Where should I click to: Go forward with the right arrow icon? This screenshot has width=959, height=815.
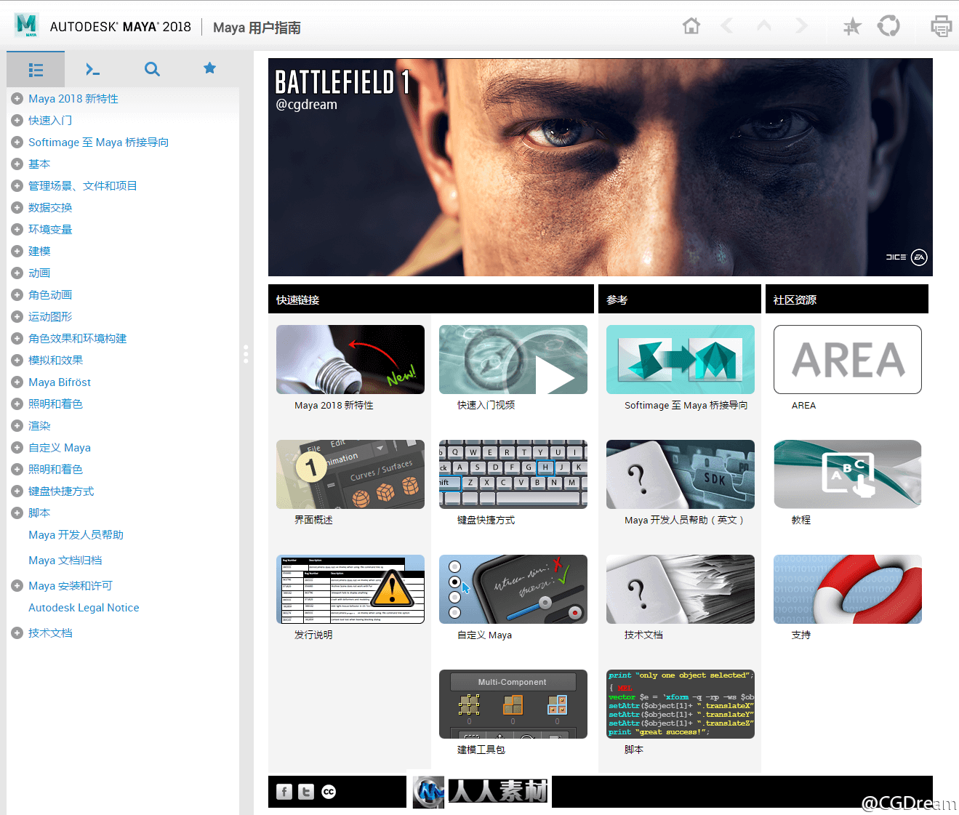click(802, 26)
